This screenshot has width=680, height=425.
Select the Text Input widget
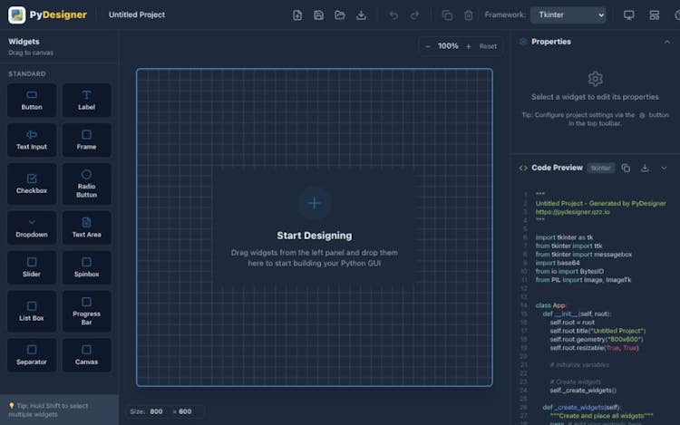coord(32,140)
